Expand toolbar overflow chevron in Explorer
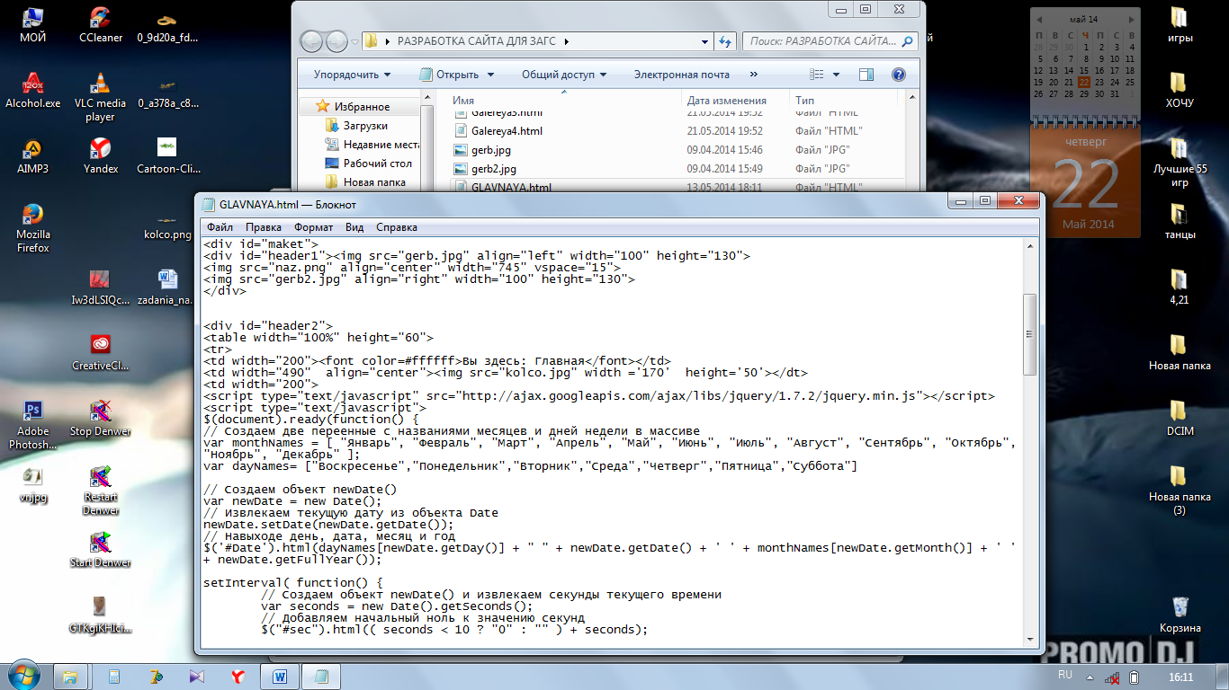The height and width of the screenshot is (690, 1229). pyautogui.click(x=753, y=75)
